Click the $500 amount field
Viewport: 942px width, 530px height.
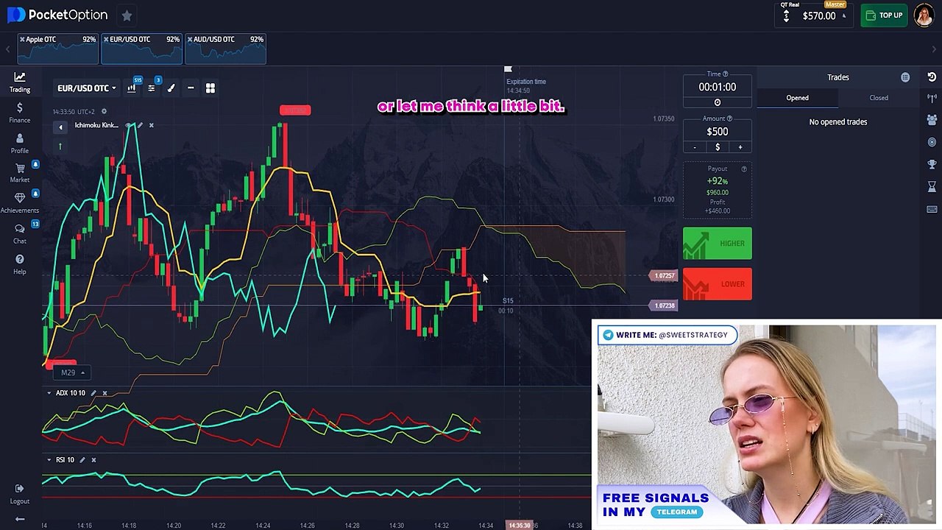pyautogui.click(x=718, y=132)
